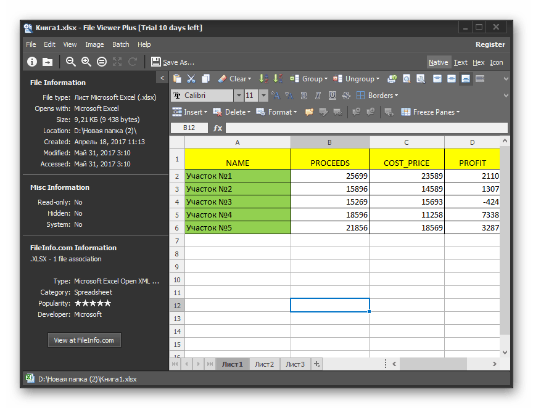Click the View at FileInfo.com button

coord(84,340)
